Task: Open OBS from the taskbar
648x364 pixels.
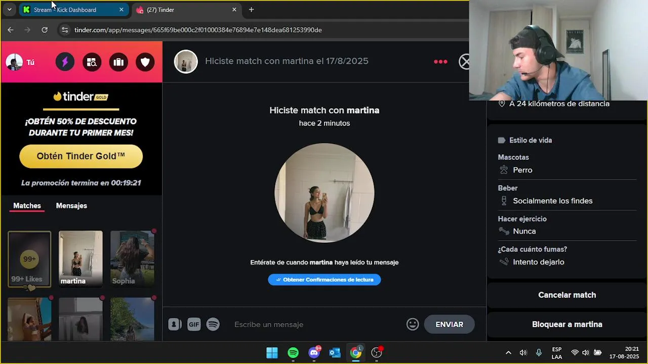Action: (377, 352)
